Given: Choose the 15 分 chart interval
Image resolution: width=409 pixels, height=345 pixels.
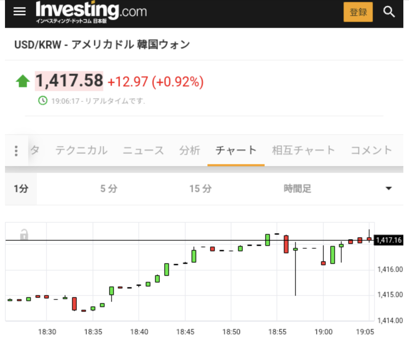Looking at the screenshot, I should 200,189.
